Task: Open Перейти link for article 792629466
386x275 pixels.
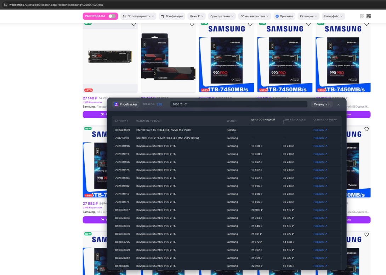Action: coord(320,162)
